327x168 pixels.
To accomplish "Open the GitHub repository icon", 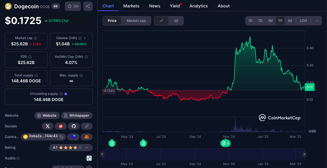I will pyautogui.click(x=74, y=126).
